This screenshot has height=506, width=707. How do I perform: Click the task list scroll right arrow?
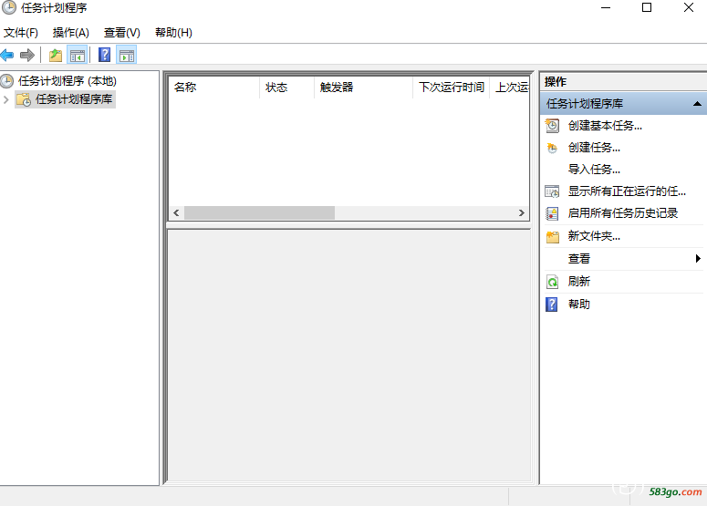522,213
